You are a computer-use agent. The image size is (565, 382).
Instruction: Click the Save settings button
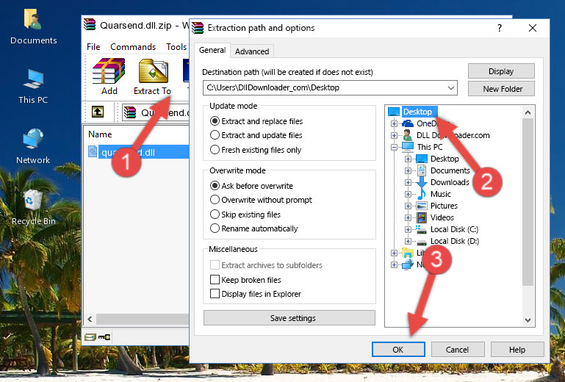[289, 318]
